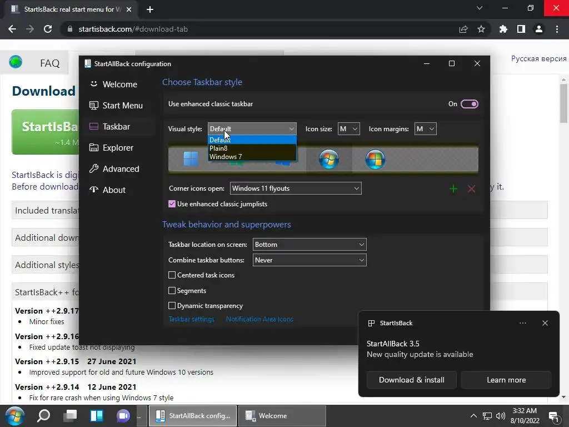Screen dimensions: 569x427
Task: Open the Widgets icon on taskbar
Action: [x=97, y=416]
